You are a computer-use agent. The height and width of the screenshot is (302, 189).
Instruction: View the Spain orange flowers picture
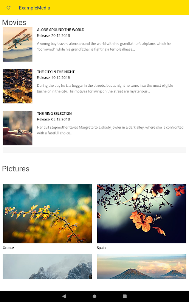click(141, 213)
